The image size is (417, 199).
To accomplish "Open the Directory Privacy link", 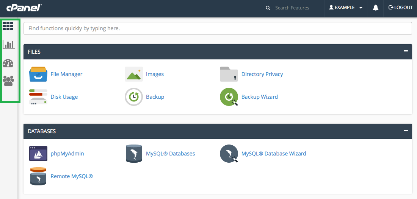I will 262,74.
